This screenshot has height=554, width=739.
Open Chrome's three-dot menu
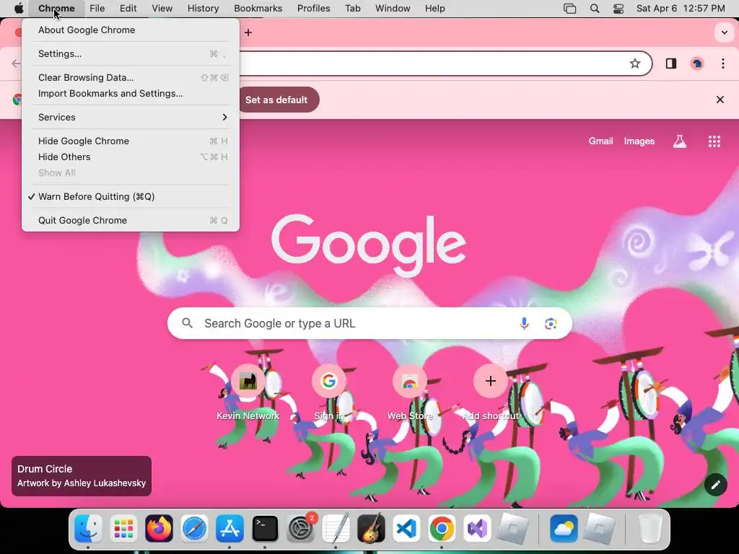[723, 63]
